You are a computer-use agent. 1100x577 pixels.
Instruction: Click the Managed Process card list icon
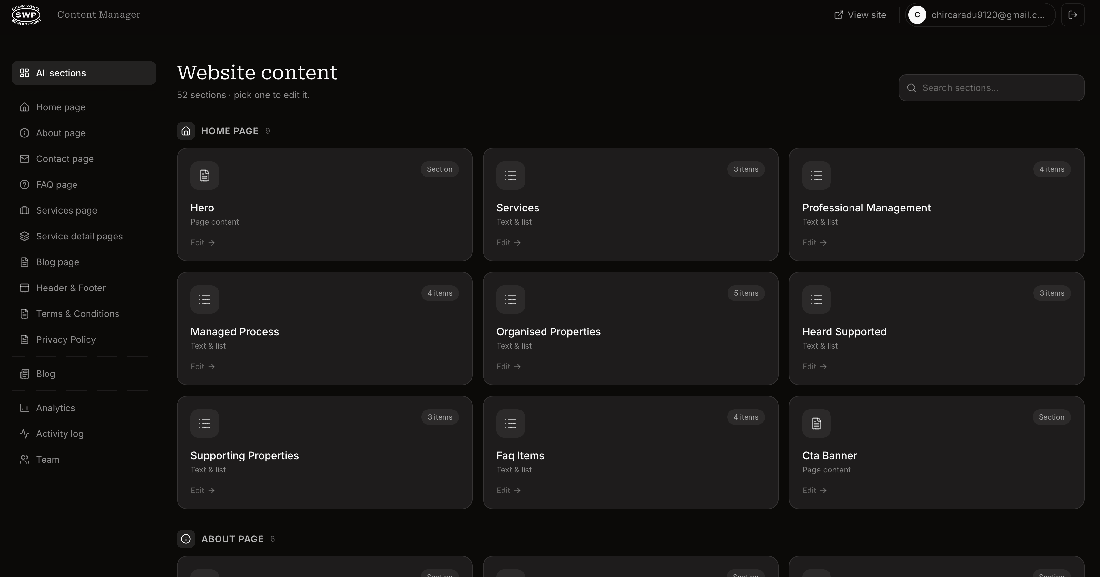(205, 299)
